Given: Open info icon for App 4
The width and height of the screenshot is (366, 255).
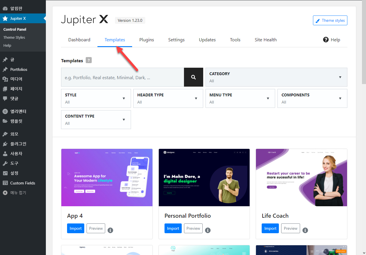Looking at the screenshot, I should [110, 230].
